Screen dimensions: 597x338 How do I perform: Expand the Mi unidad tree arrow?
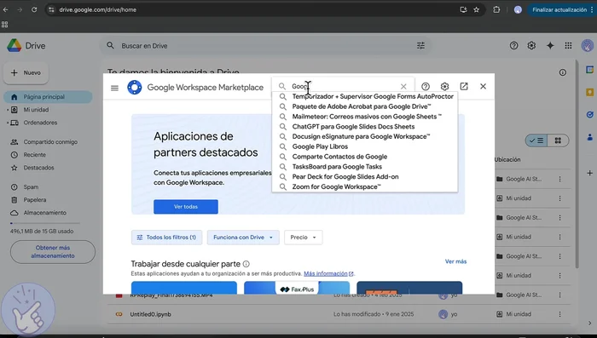(7, 110)
